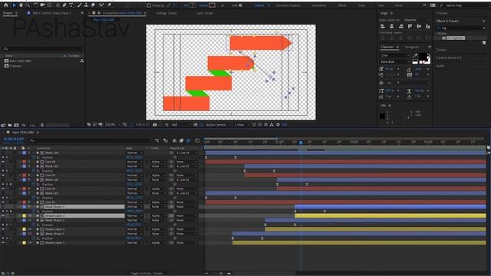Select the Type tool
The width and height of the screenshot is (491, 276).
[71, 5]
